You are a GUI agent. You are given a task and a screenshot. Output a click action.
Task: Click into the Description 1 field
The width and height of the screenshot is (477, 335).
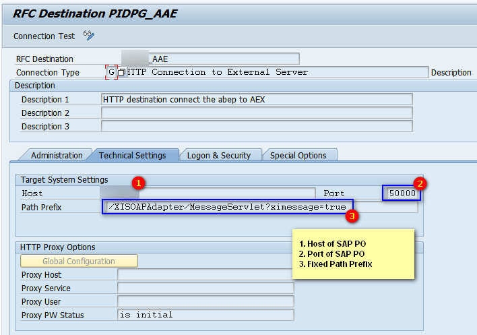coord(256,99)
